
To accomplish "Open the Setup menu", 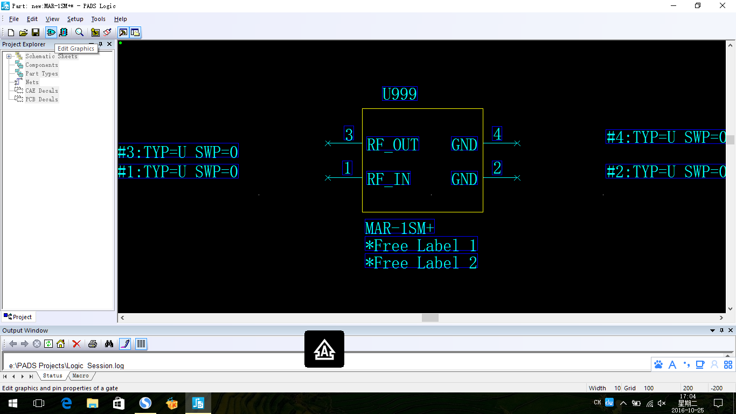I will [x=75, y=19].
